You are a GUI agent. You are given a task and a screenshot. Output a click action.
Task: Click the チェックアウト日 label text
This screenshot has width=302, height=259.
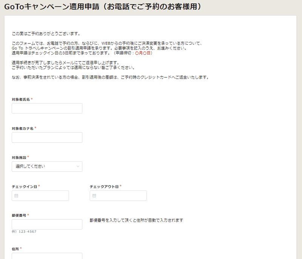coord(104,187)
